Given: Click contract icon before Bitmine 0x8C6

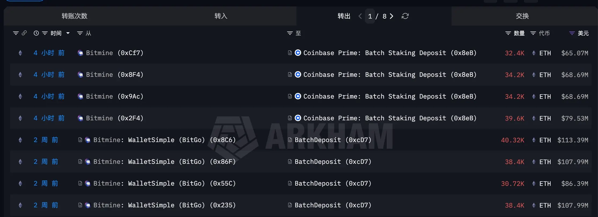Looking at the screenshot, I should (80, 140).
